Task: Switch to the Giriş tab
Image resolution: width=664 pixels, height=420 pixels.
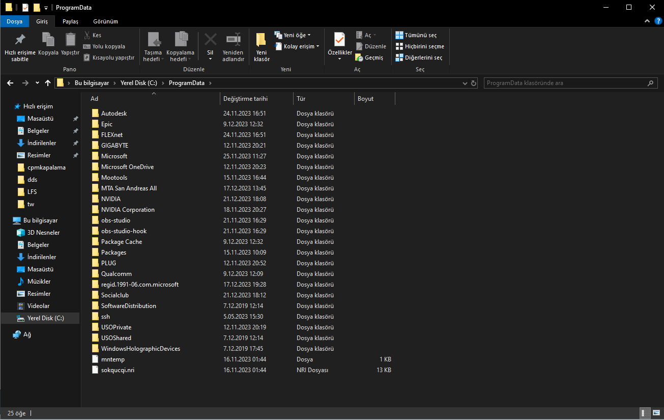Action: point(42,21)
